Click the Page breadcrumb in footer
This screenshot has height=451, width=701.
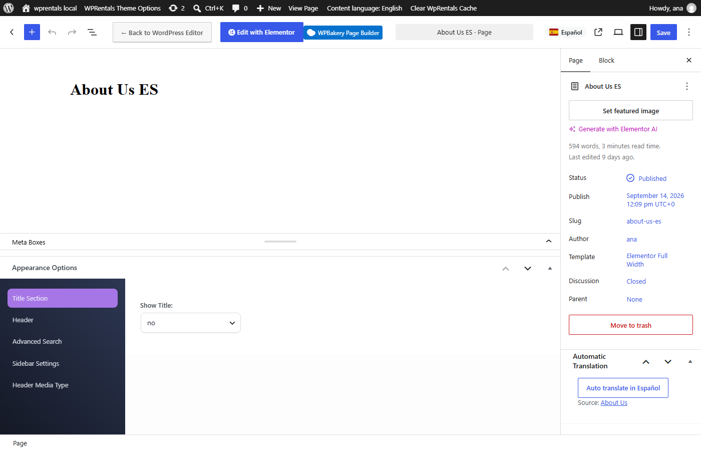click(20, 443)
